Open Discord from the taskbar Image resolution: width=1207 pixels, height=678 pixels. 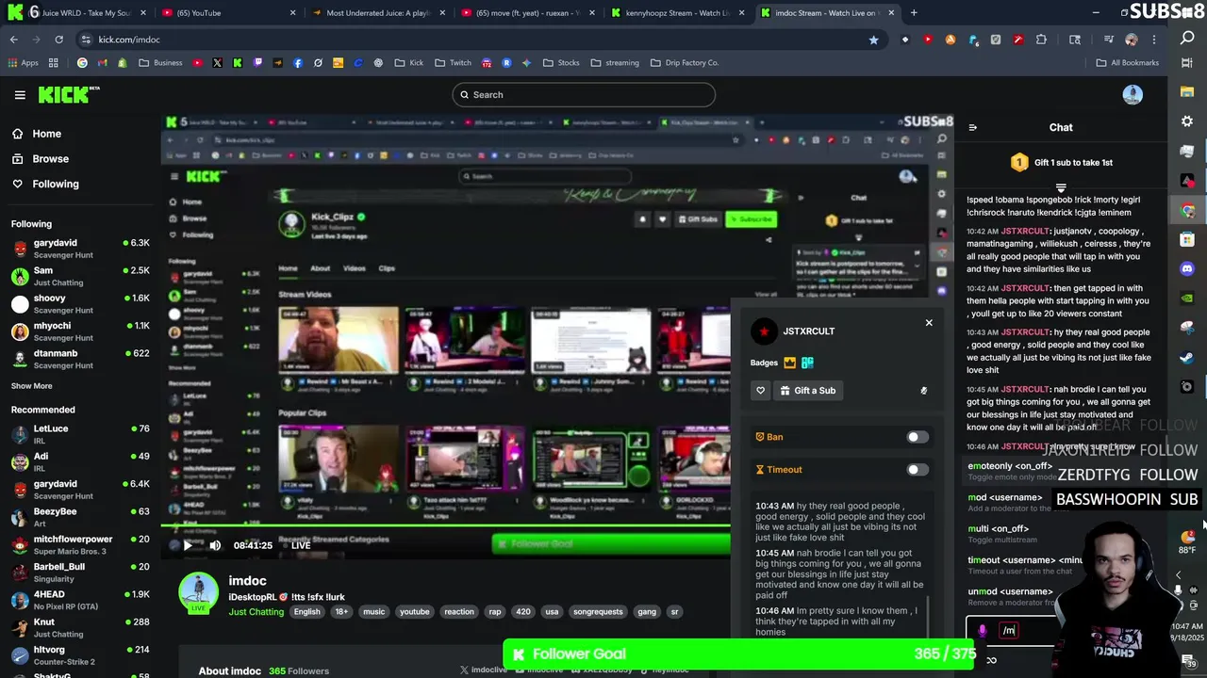coord(1187,268)
